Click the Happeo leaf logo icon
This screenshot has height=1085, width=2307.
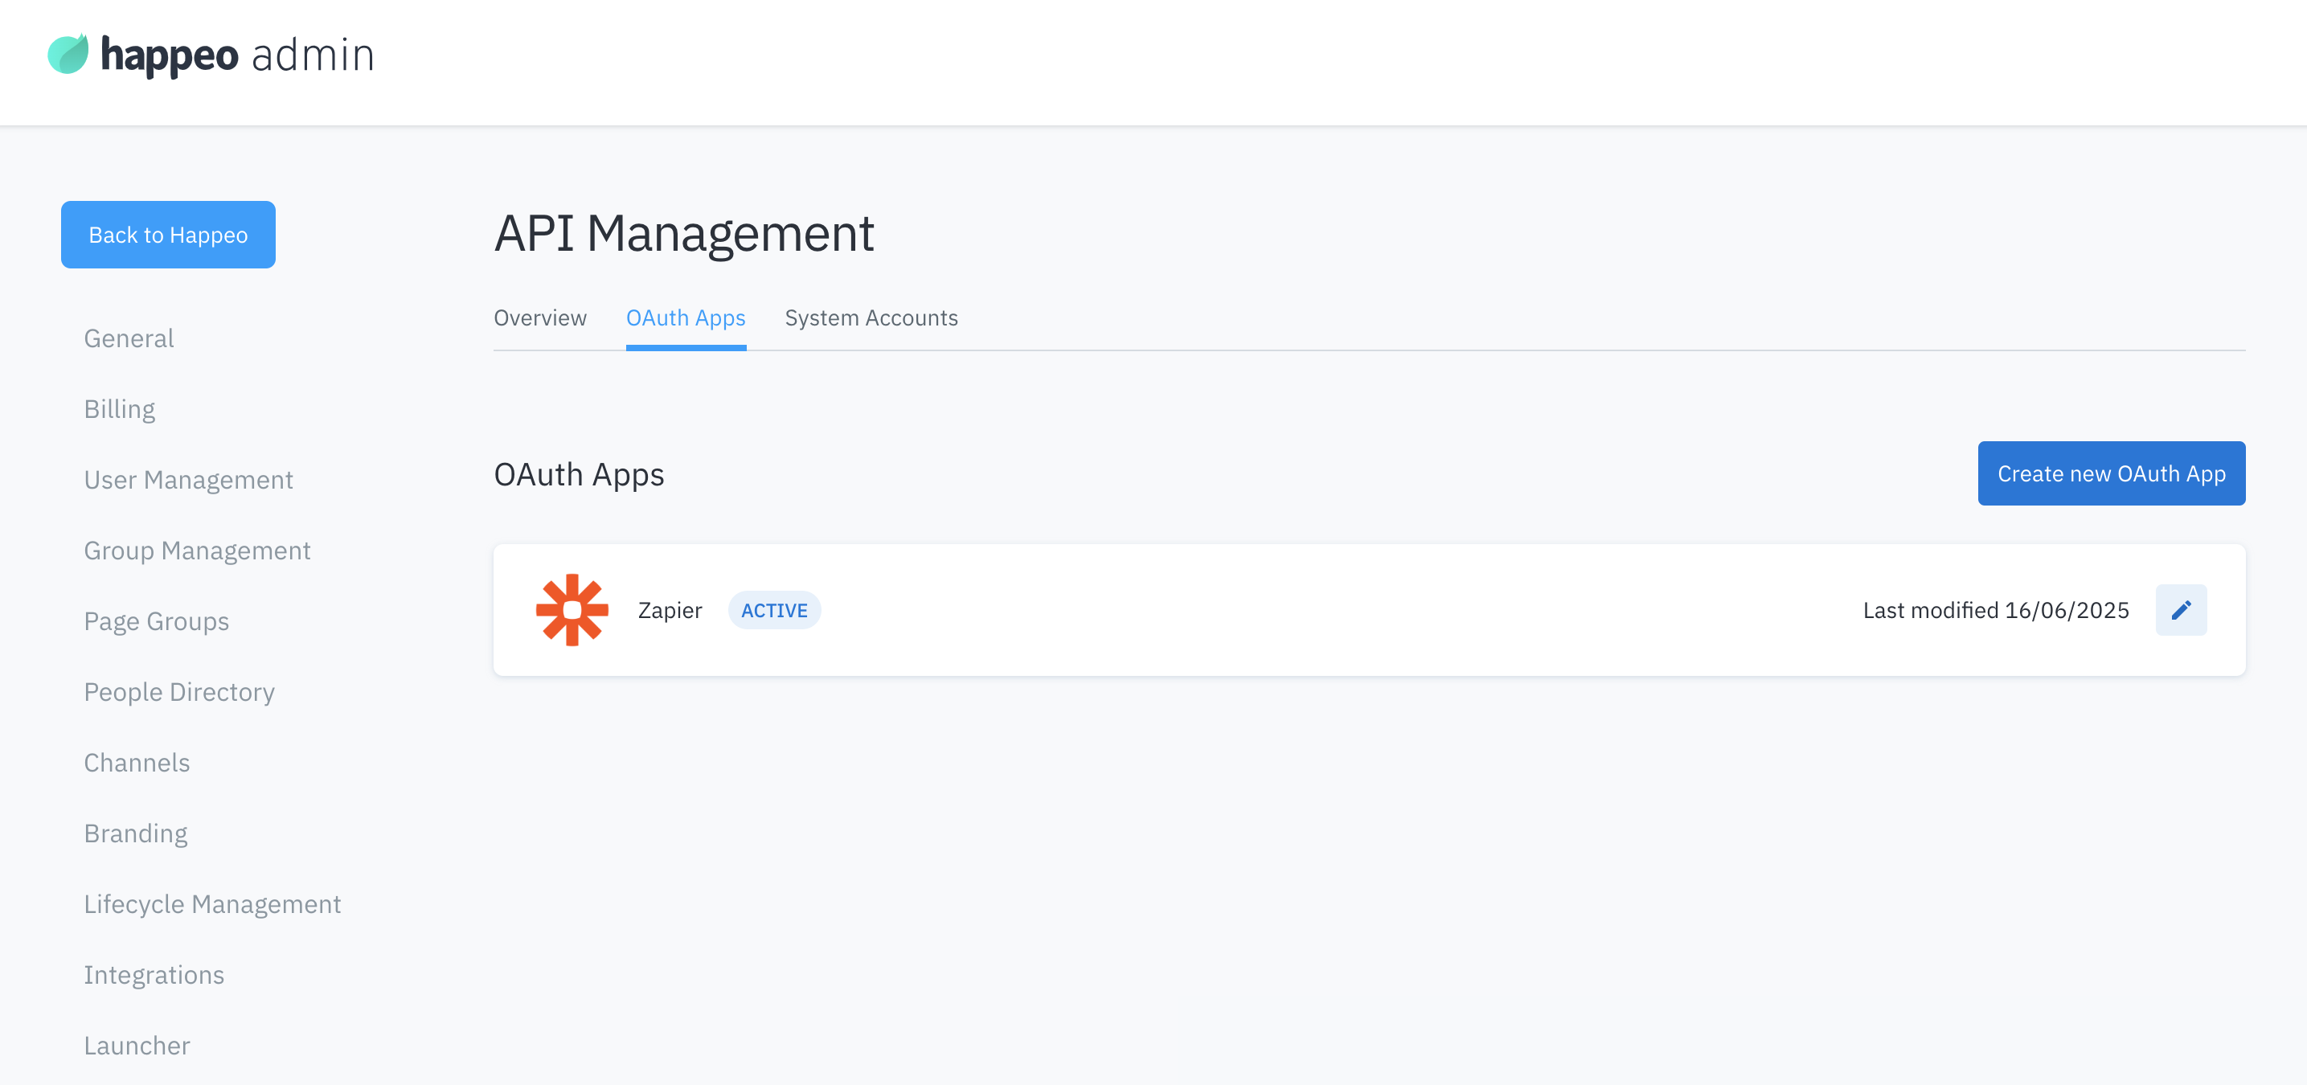pyautogui.click(x=68, y=54)
